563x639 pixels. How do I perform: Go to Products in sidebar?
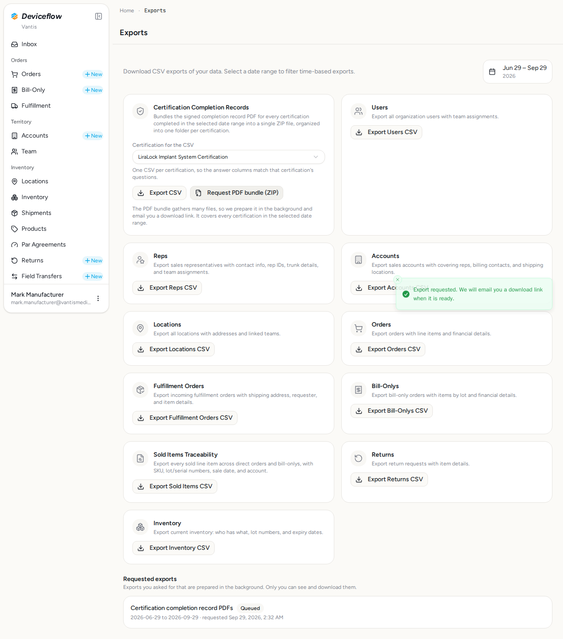click(x=56, y=229)
